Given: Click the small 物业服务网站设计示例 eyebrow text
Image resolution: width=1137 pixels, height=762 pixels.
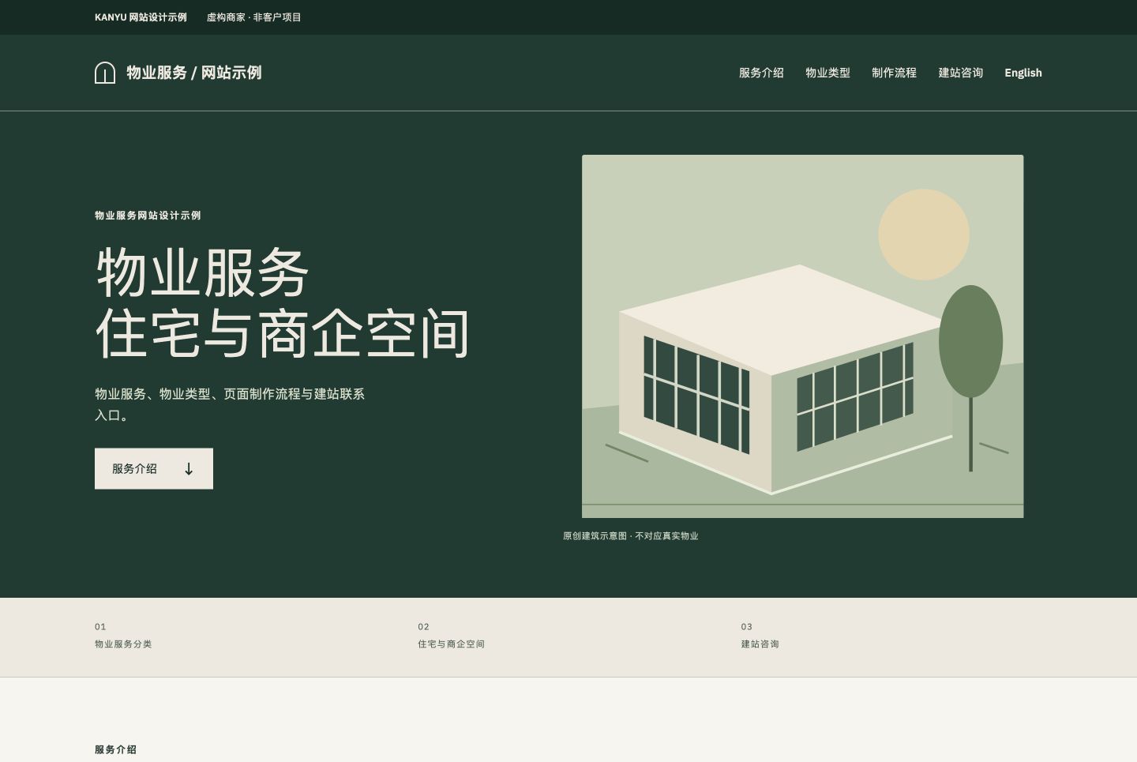Looking at the screenshot, I should pos(148,216).
